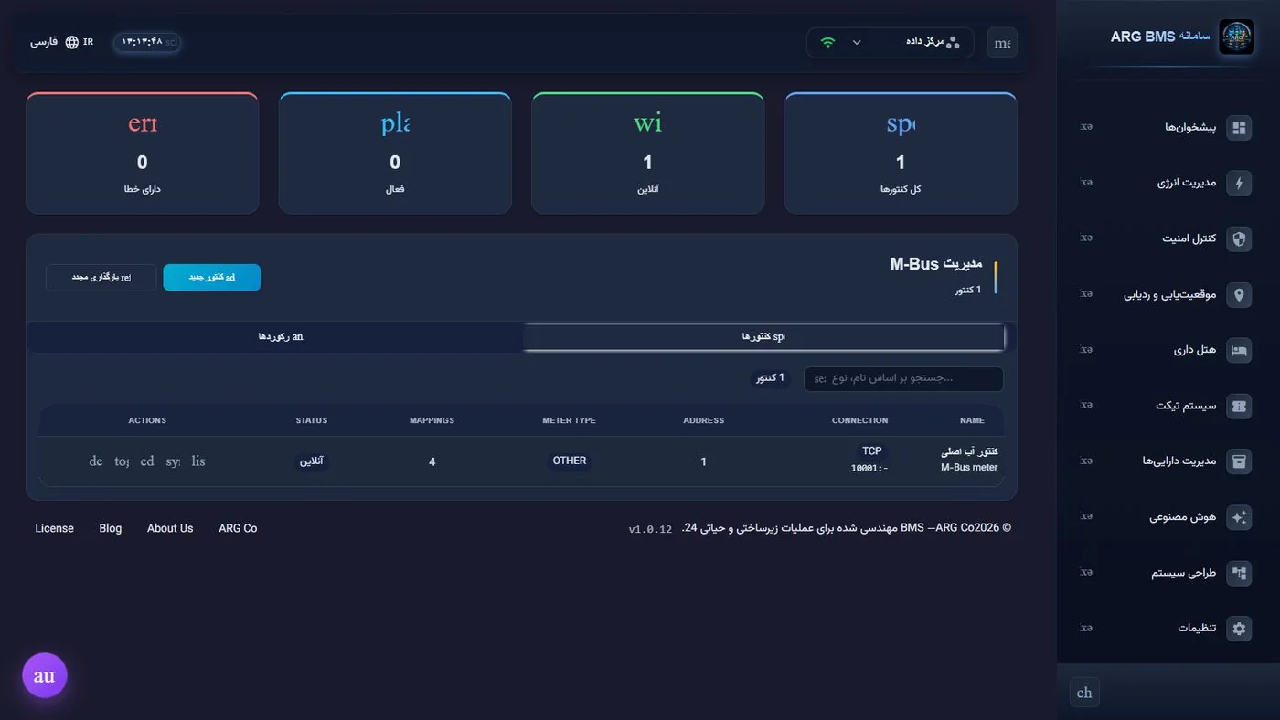Image resolution: width=1280 pixels, height=720 pixels.
Task: Click the 'ed' edit action on water meter row
Action: (x=147, y=461)
